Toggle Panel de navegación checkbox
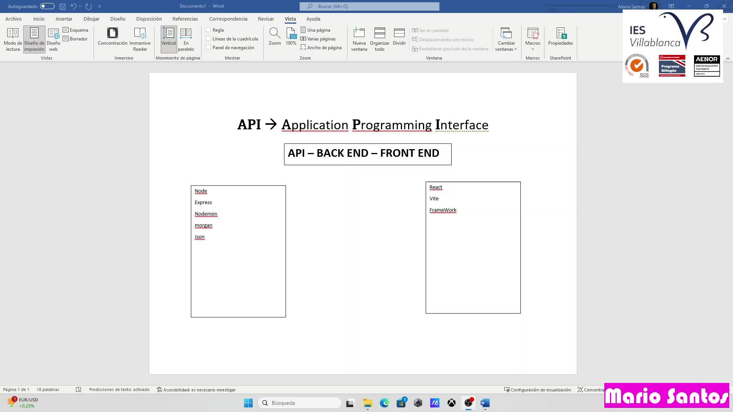The width and height of the screenshot is (733, 412). (x=208, y=47)
